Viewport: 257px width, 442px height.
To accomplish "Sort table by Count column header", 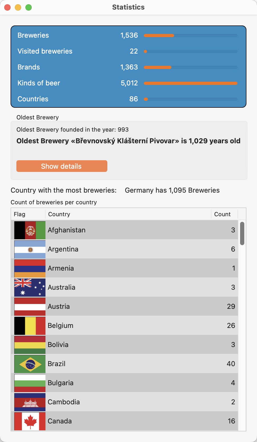I will pos(224,214).
